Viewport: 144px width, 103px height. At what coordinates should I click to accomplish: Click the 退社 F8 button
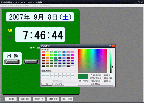[x=25, y=99]
